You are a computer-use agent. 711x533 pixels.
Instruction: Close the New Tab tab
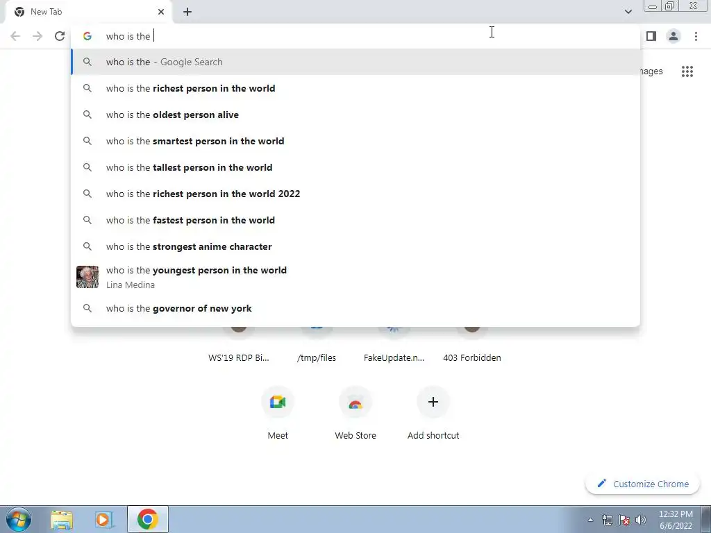161,12
